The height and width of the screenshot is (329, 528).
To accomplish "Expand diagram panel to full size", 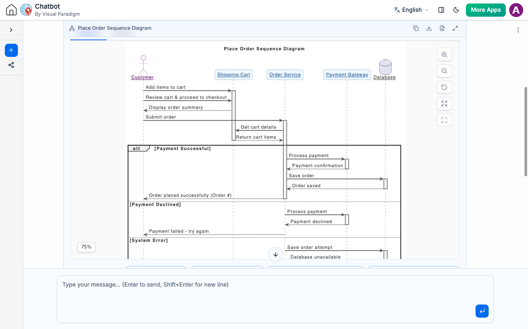I will (455, 28).
